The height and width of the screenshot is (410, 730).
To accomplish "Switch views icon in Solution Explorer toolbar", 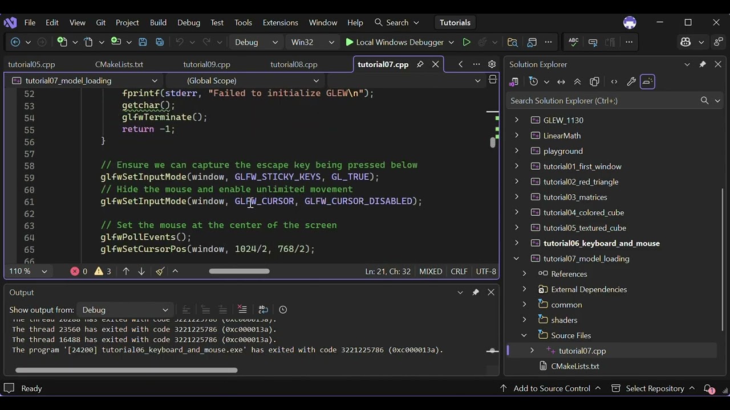I will pos(514,81).
